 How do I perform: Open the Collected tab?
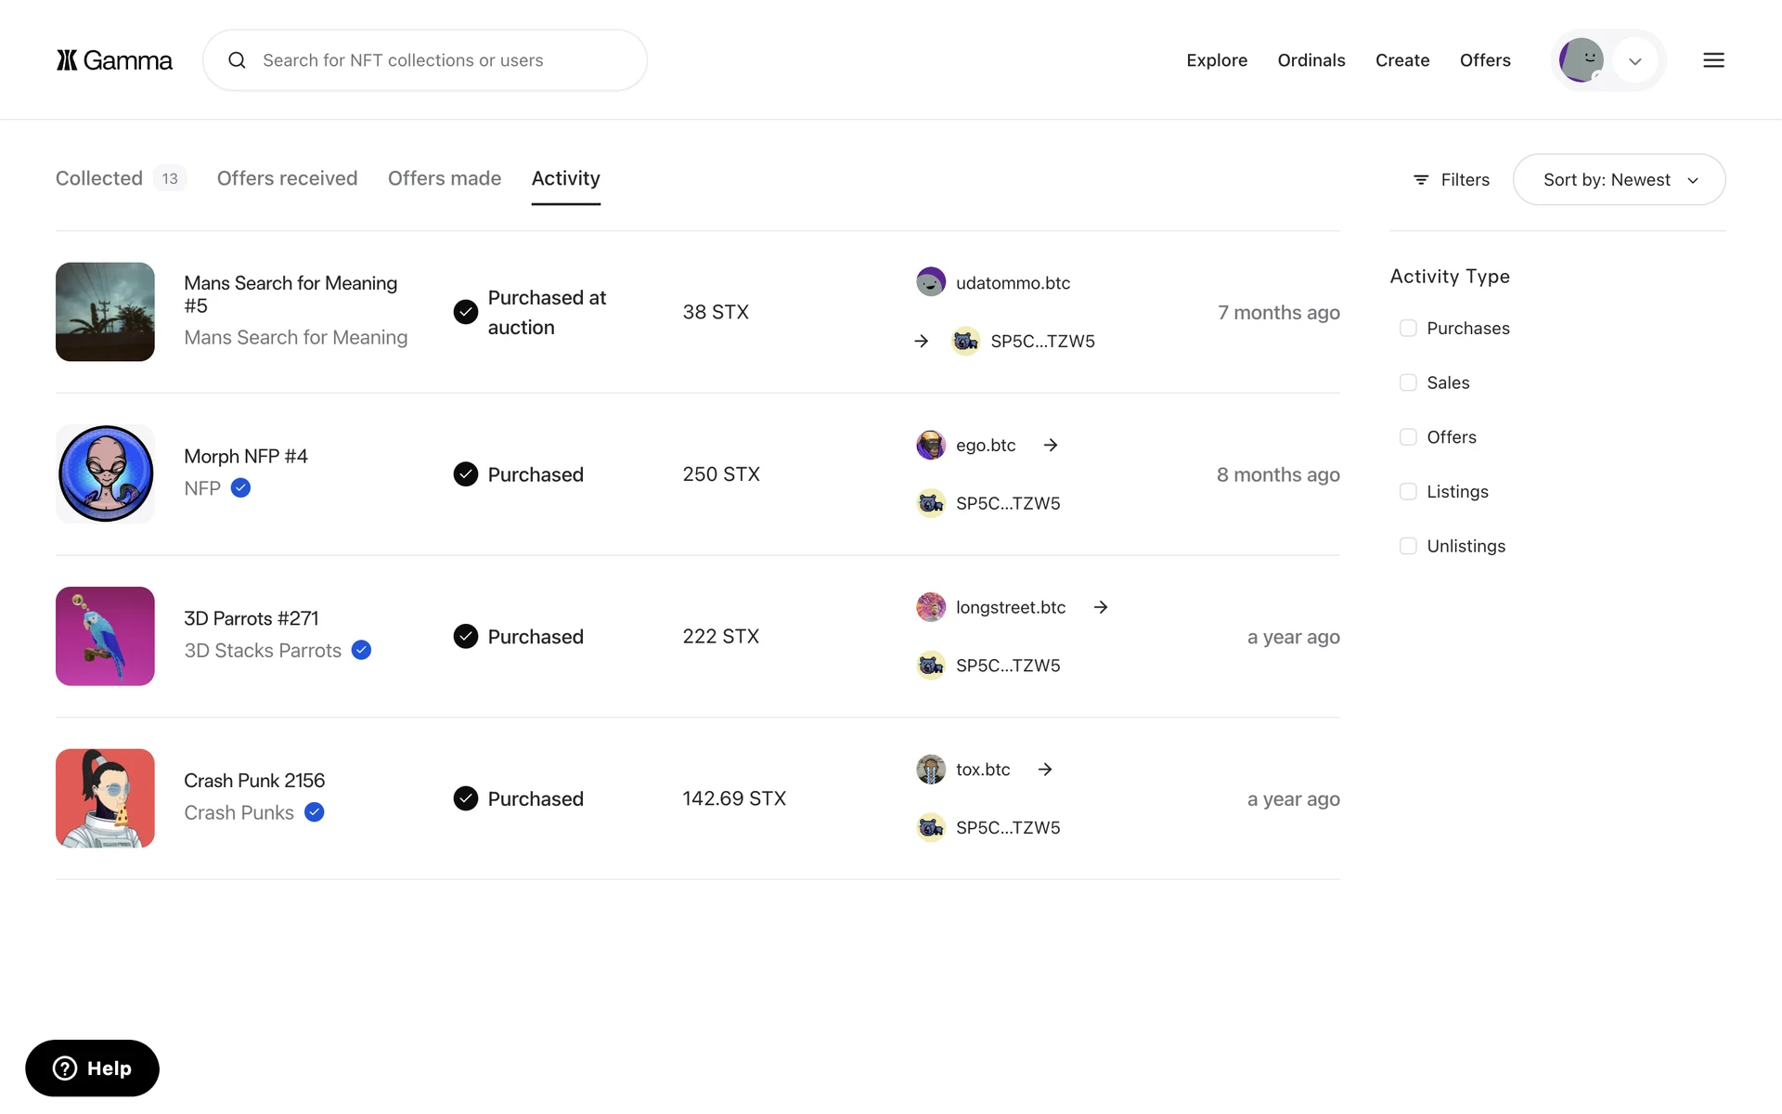[99, 178]
